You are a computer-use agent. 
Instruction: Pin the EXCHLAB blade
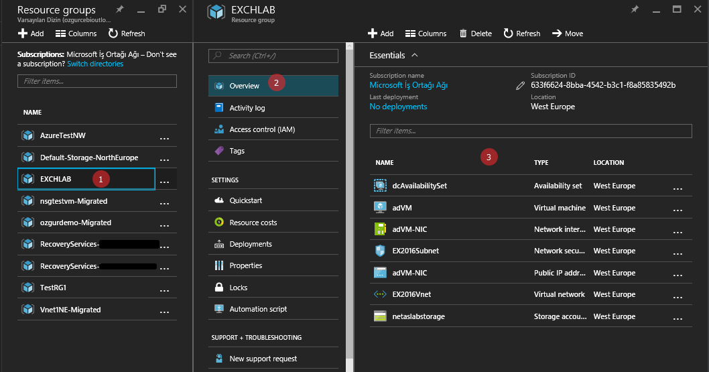635,9
